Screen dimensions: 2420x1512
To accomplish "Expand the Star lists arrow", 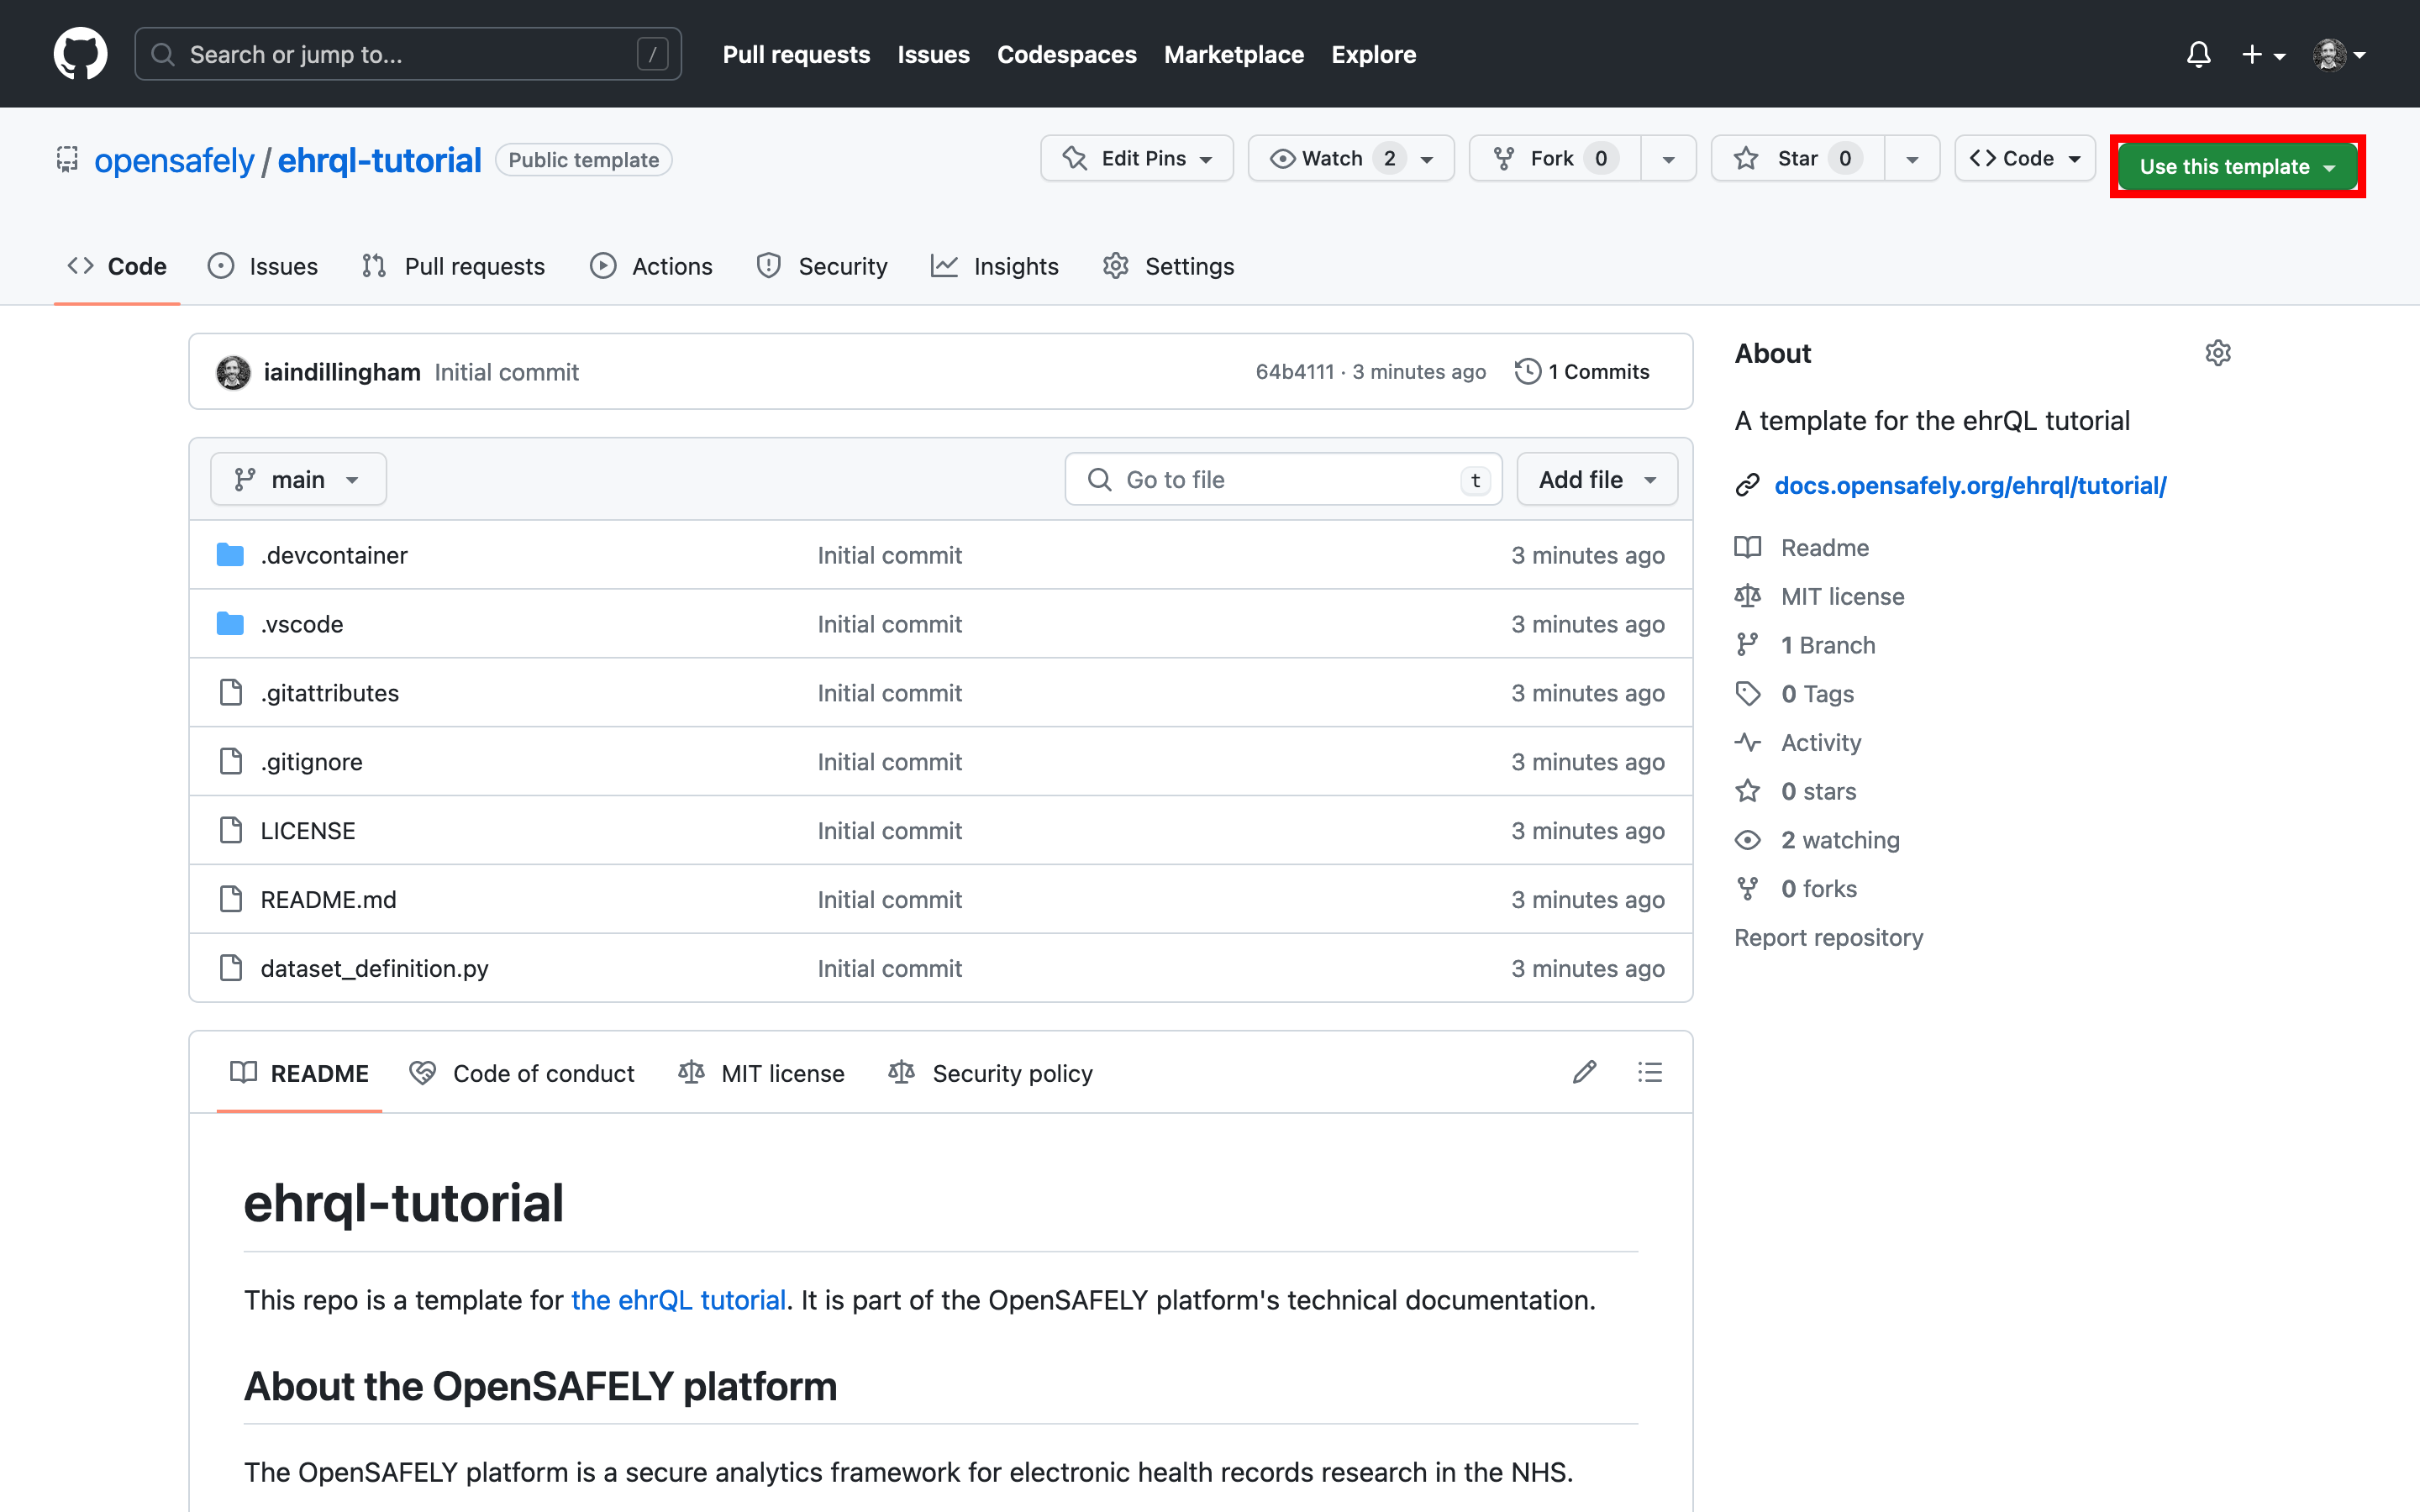I will 1912,159.
